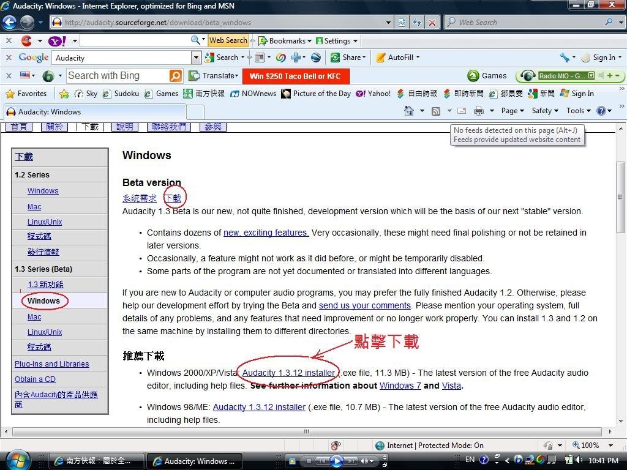Image resolution: width=627 pixels, height=470 pixels.
Task: Switch to the 南方快報 taskbar window
Action: pyautogui.click(x=96, y=461)
